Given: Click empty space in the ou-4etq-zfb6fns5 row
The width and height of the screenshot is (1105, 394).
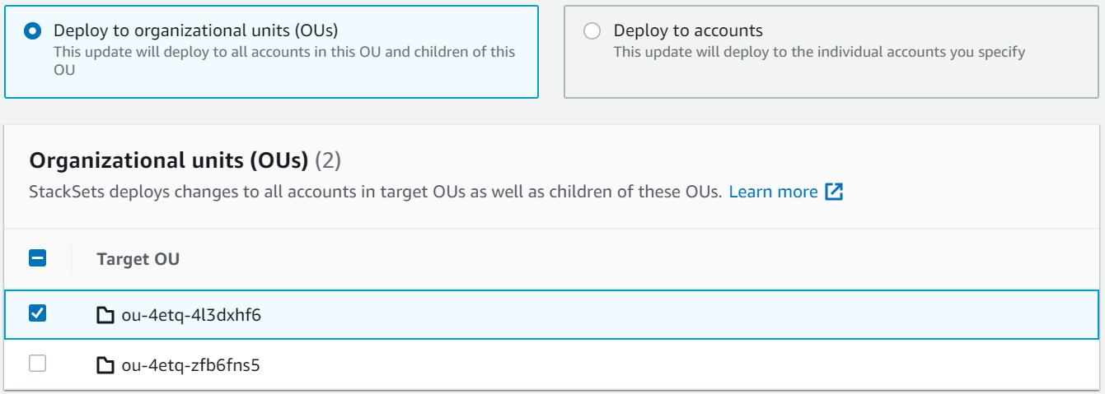Looking at the screenshot, I should click(x=659, y=364).
